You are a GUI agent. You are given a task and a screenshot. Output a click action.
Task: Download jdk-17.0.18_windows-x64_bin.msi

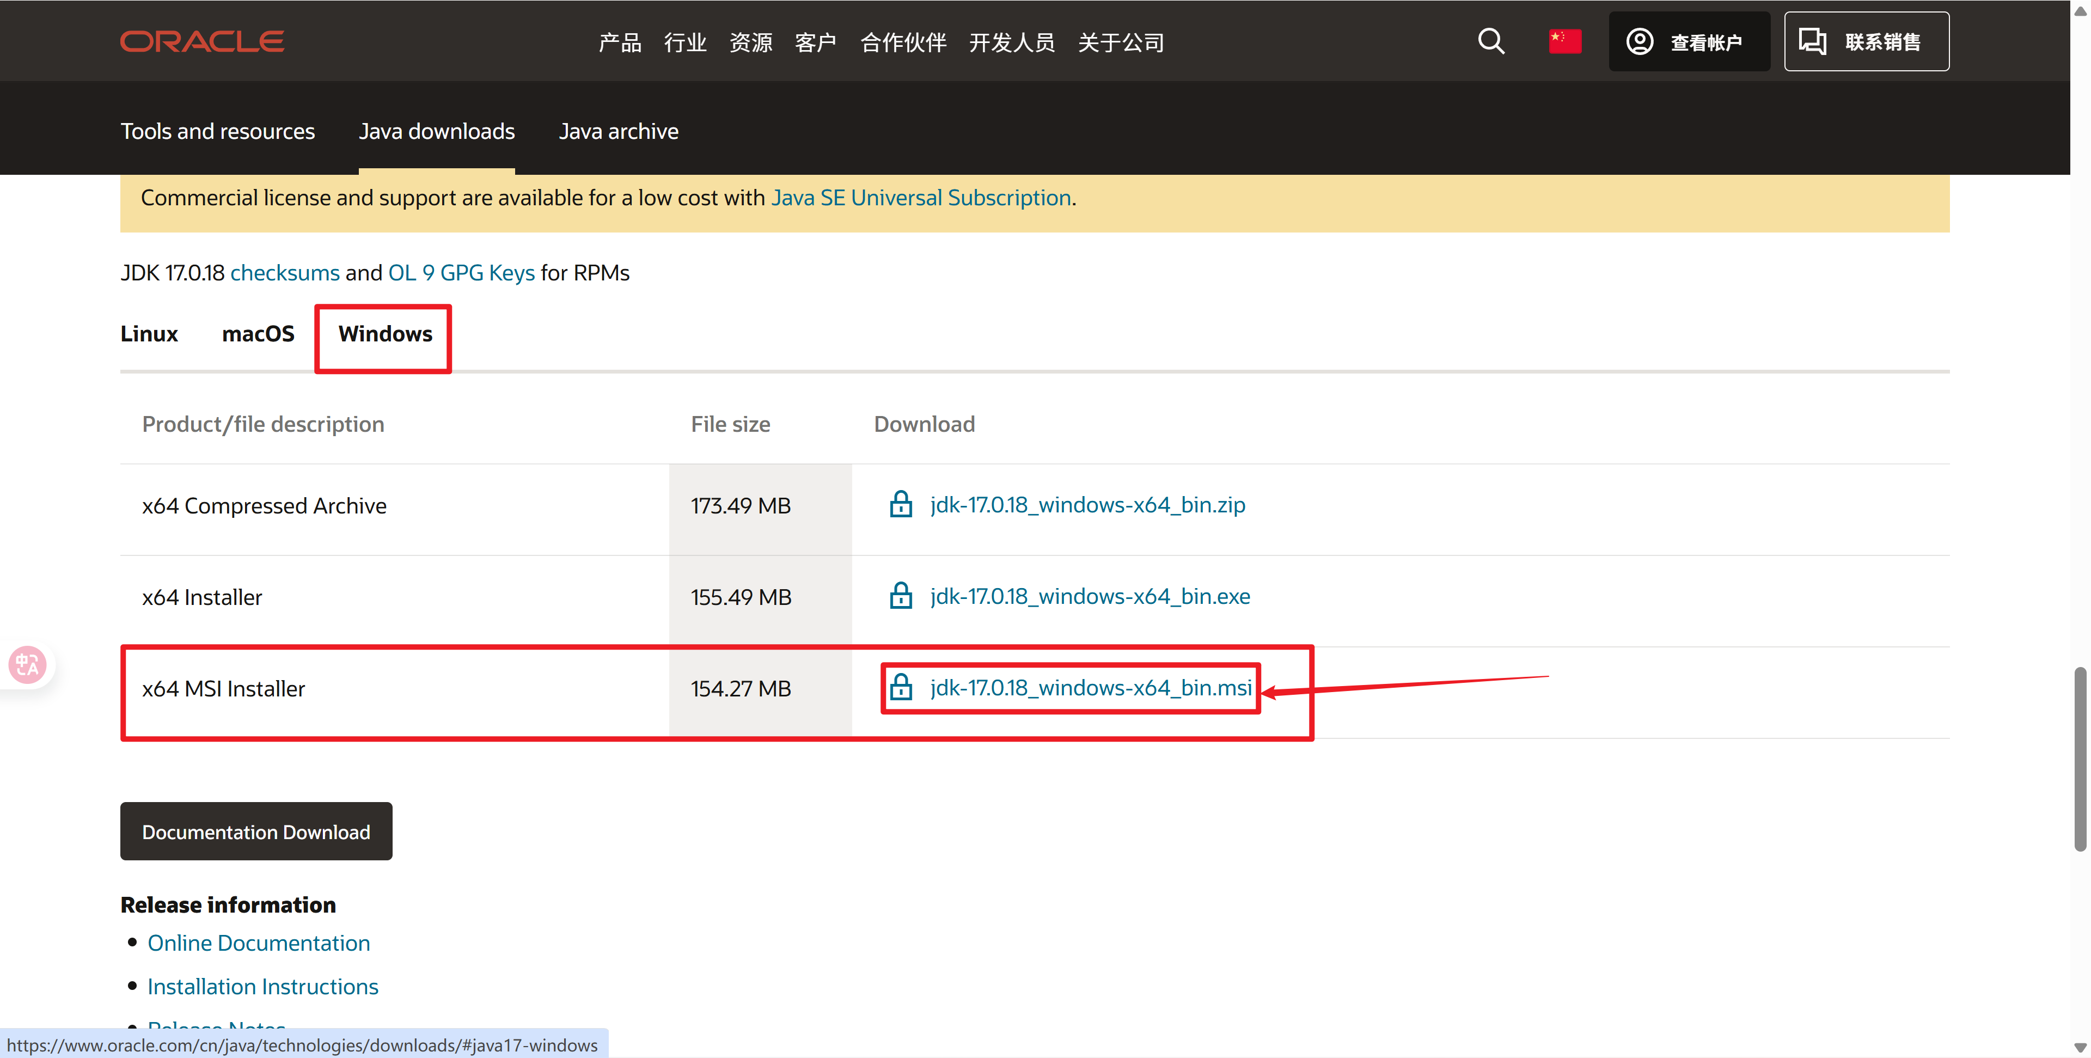coord(1091,688)
